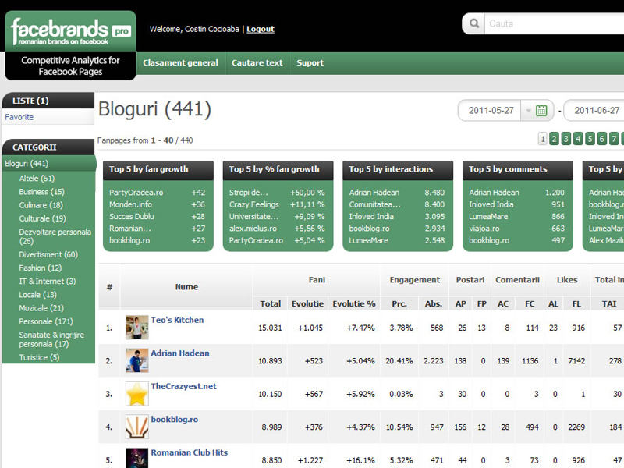Screen dimensions: 624x468
Task: Go to page 2 of results
Action: 554,139
